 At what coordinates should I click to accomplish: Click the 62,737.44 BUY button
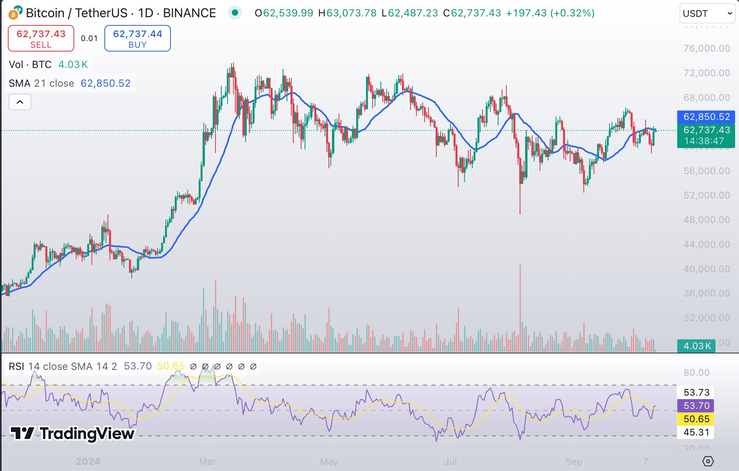[x=138, y=38]
